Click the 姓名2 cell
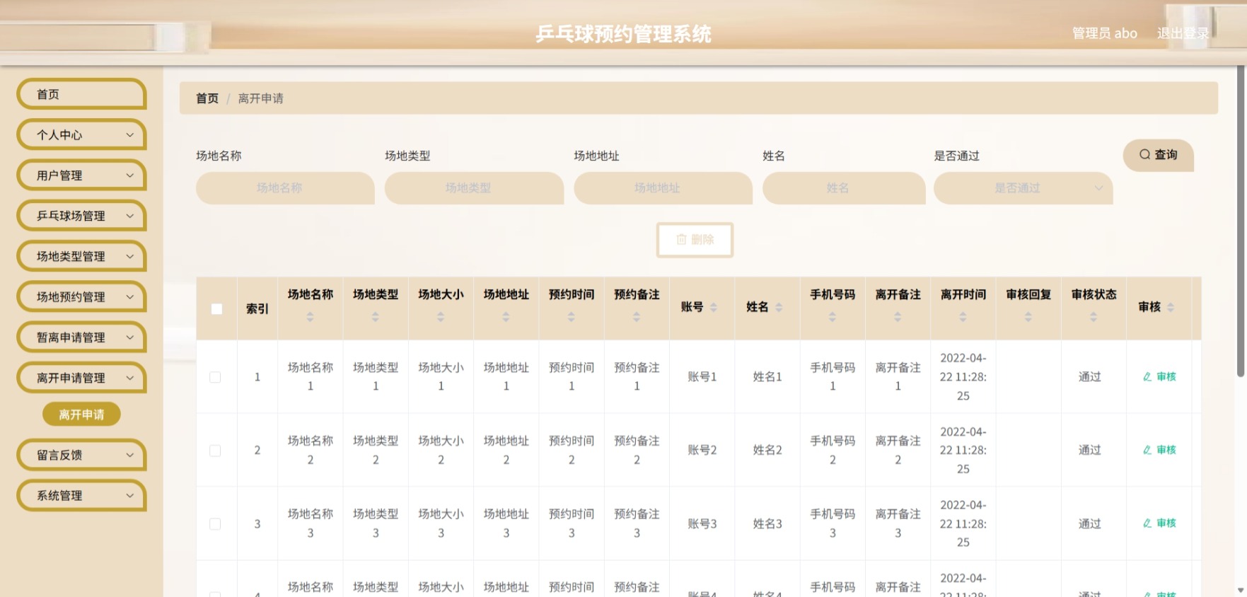 [x=767, y=450]
